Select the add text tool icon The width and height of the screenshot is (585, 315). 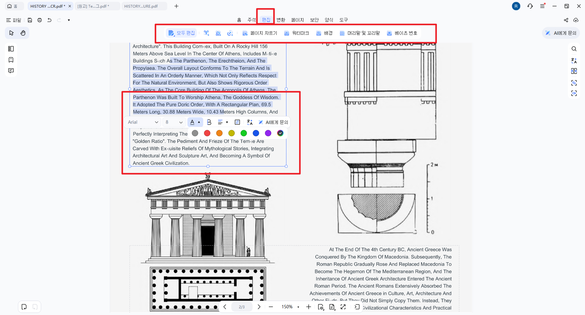pos(207,33)
